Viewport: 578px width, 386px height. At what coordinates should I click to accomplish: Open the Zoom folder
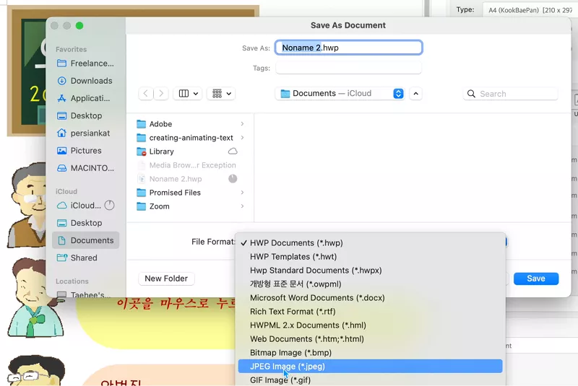pyautogui.click(x=191, y=206)
